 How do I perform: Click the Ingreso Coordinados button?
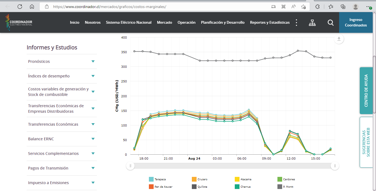pos(356,23)
